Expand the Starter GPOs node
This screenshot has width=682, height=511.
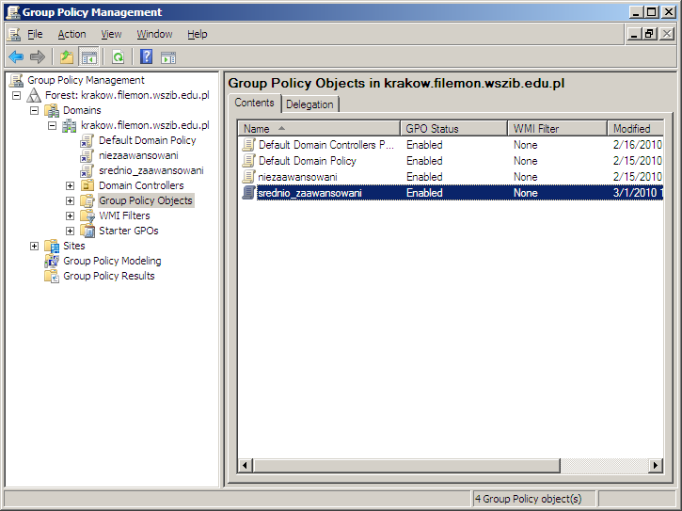click(70, 231)
